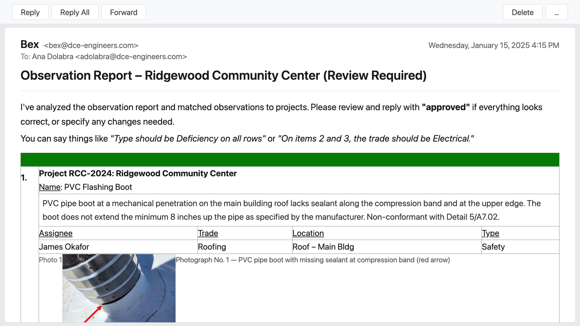The width and height of the screenshot is (580, 326).
Task: Click the Location column header
Action: 308,233
